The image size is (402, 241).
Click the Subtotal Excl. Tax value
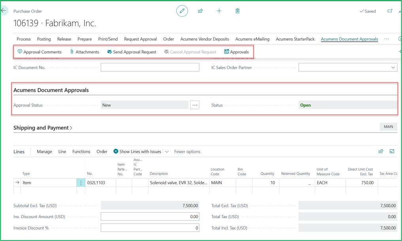[150, 205]
